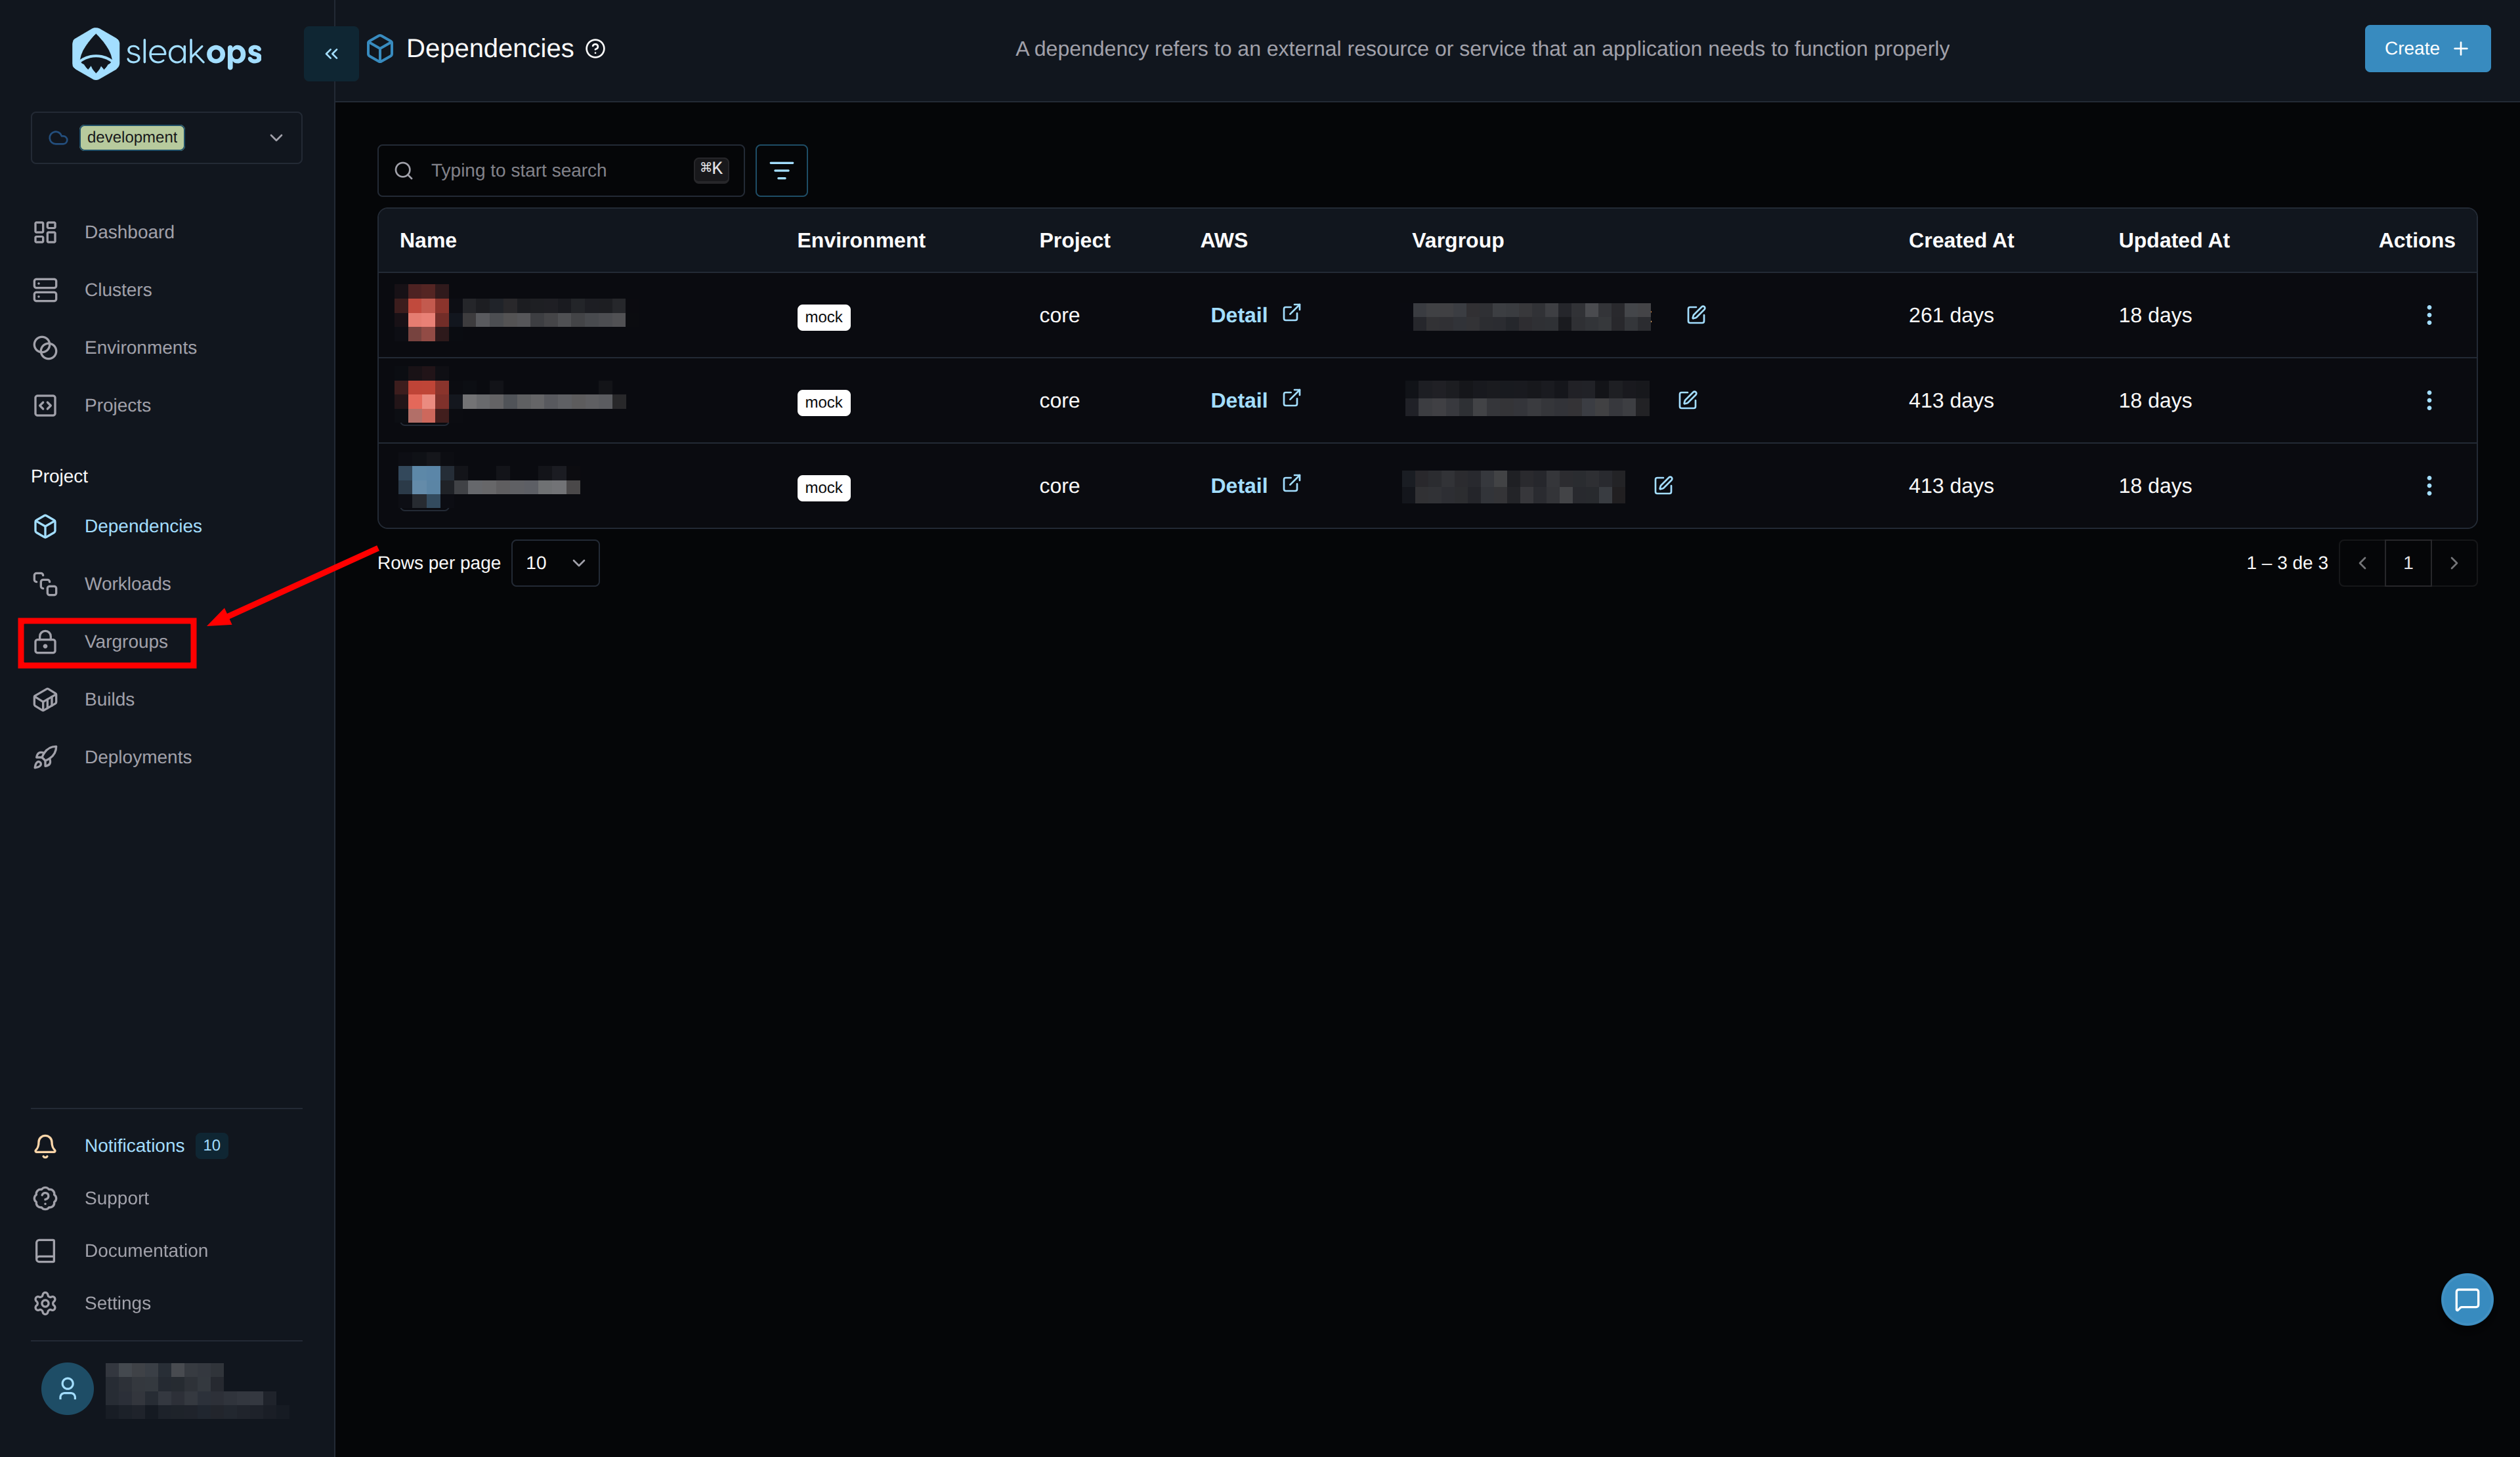
Task: Open the Dashboard from the sidebar
Action: click(128, 231)
